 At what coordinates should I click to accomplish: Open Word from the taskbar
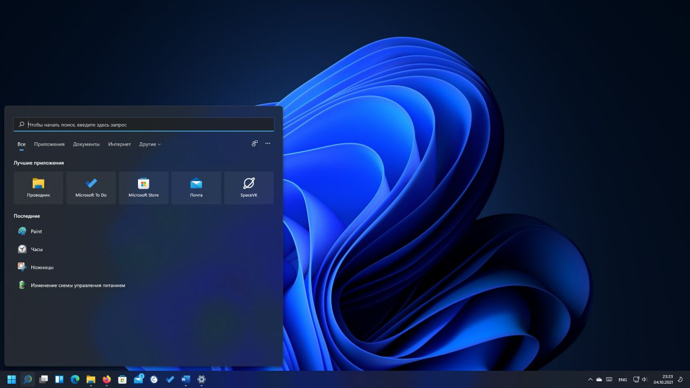click(185, 379)
